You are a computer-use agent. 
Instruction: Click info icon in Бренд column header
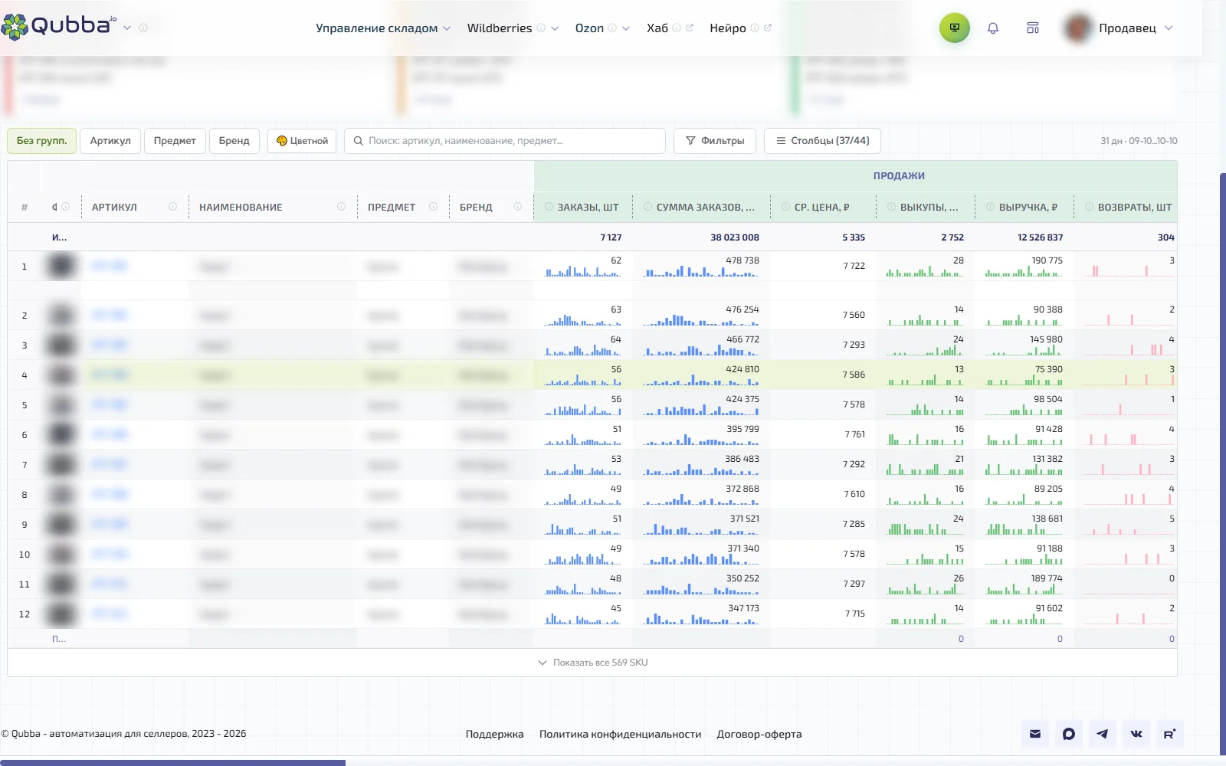[x=517, y=207]
